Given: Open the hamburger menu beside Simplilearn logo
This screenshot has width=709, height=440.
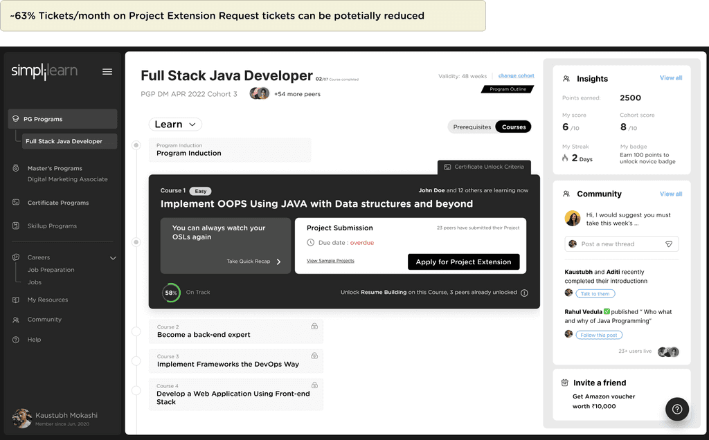Looking at the screenshot, I should click(x=107, y=72).
